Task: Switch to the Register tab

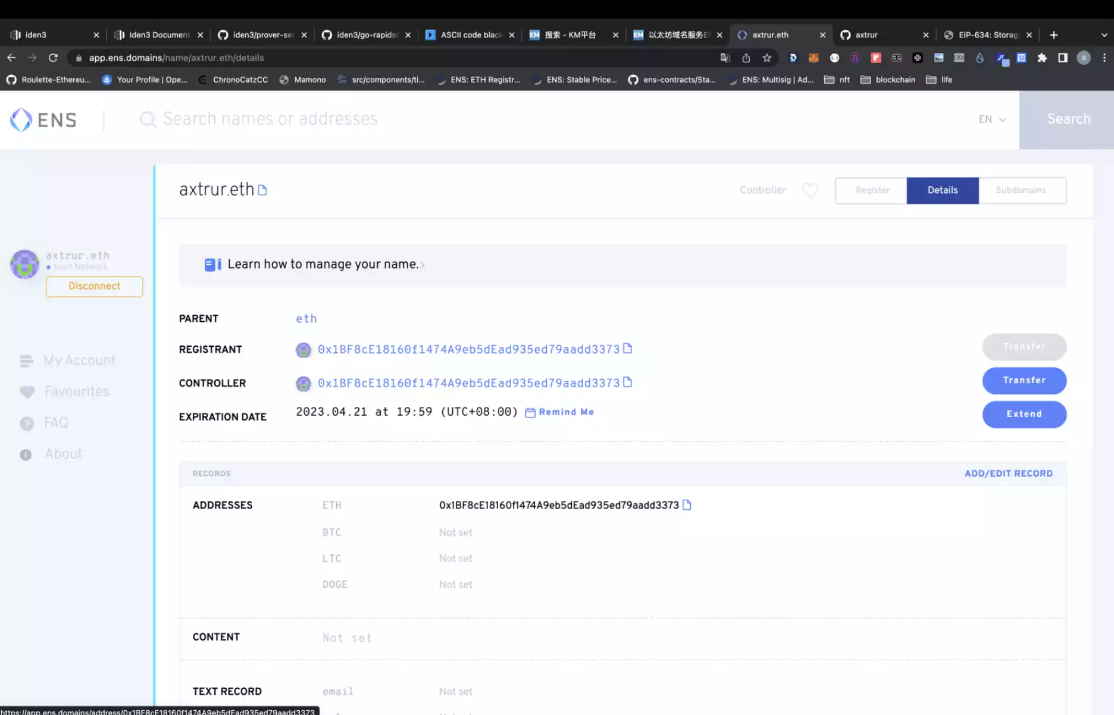Action: [872, 190]
